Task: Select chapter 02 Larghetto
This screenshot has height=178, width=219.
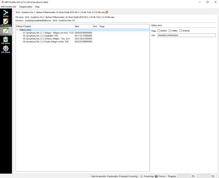Action: [x=41, y=36]
